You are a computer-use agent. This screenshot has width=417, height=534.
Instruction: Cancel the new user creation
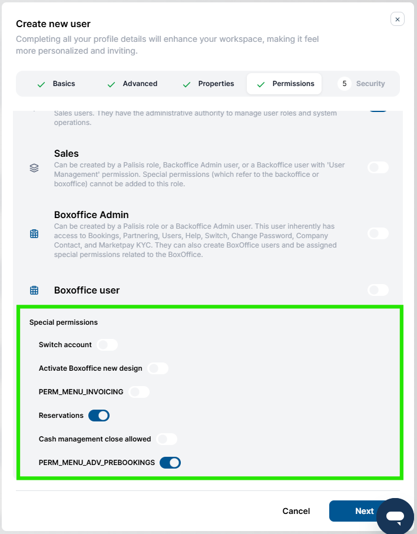point(296,511)
